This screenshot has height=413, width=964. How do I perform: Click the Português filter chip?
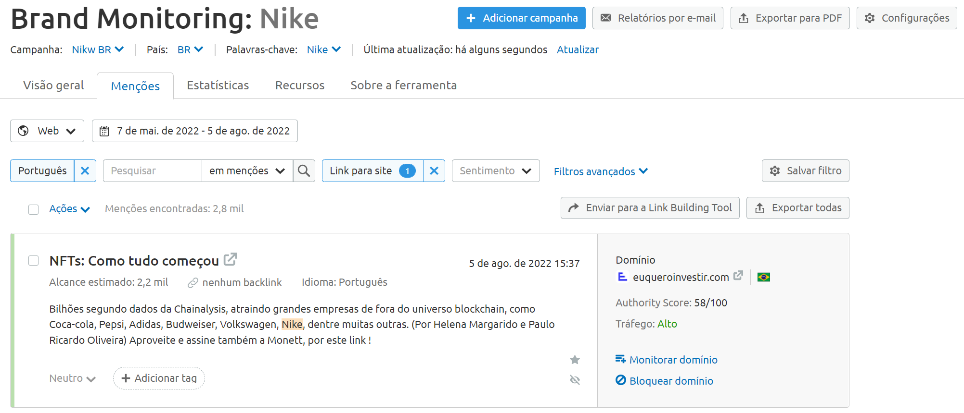[x=42, y=171]
